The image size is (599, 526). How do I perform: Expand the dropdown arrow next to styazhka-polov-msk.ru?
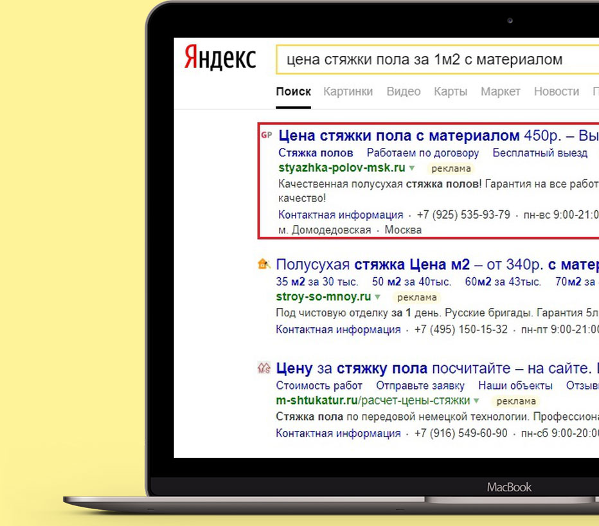click(x=412, y=168)
